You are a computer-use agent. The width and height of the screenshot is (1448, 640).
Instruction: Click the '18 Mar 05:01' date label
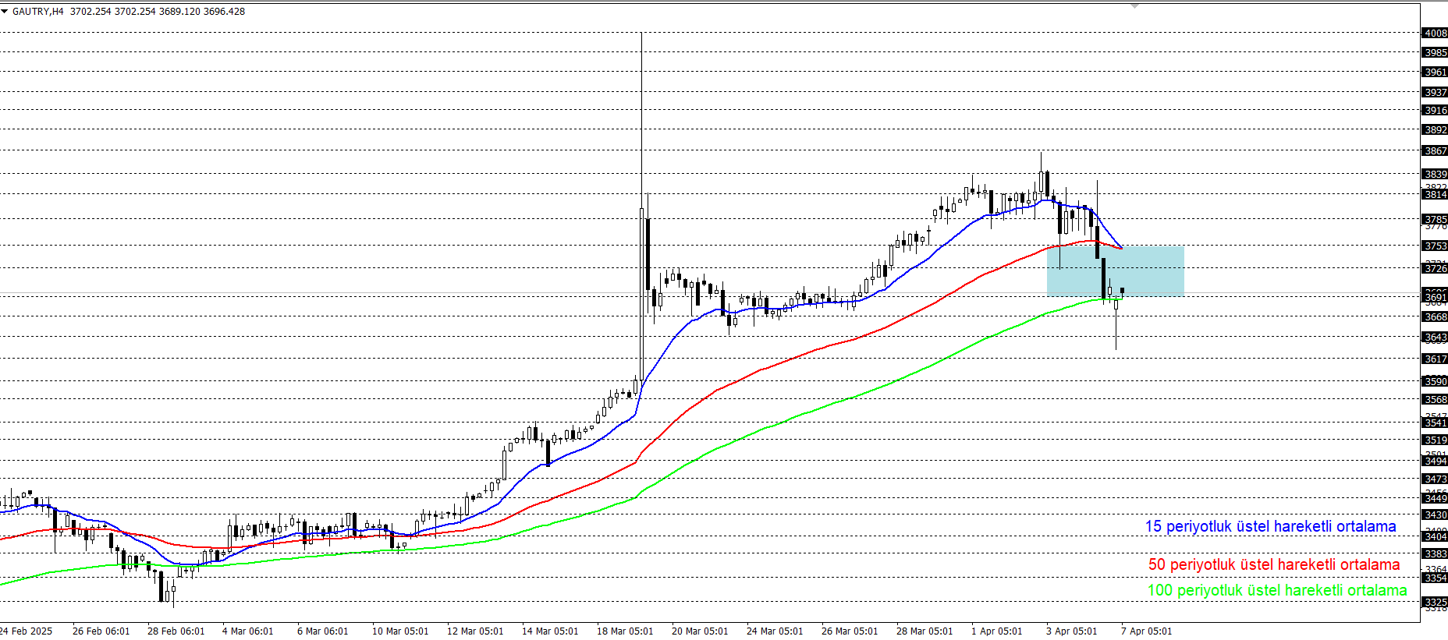pos(625,631)
